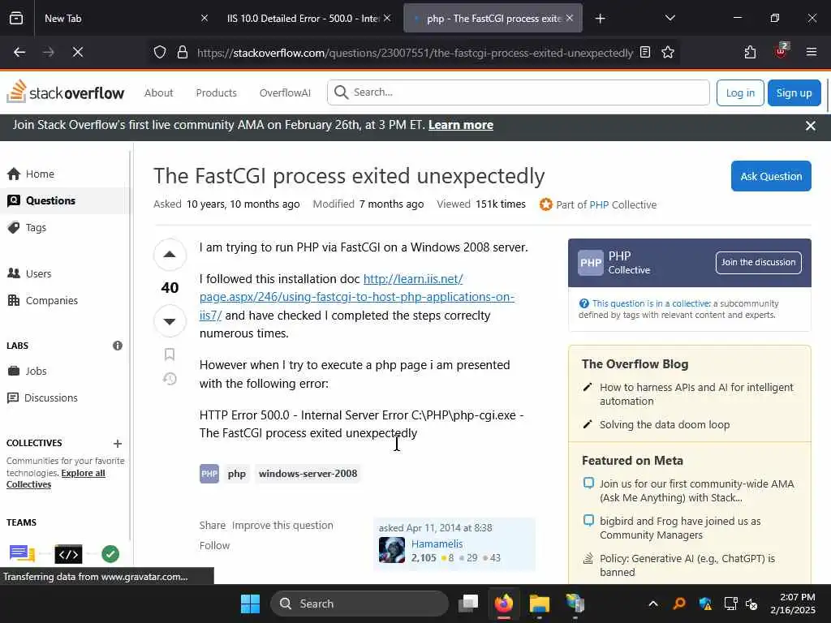Open Companies in the left sidebar
Viewport: 831px width, 623px height.
(x=63, y=300)
